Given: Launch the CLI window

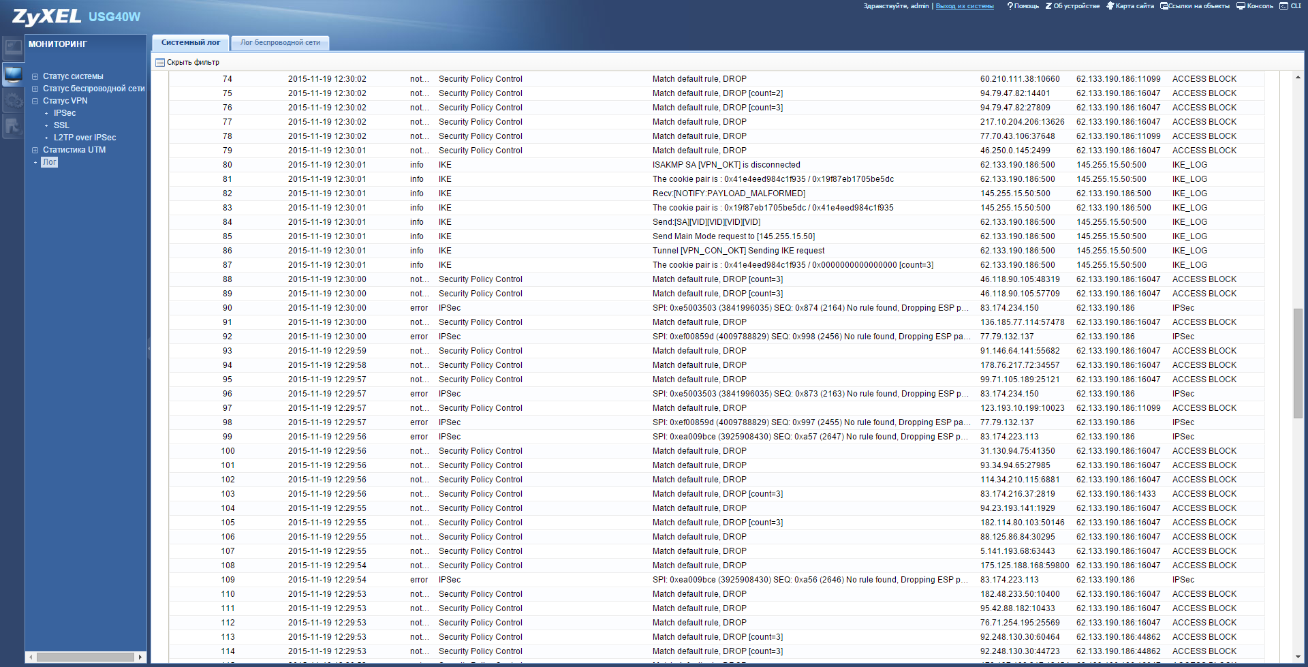Looking at the screenshot, I should coord(1290,6).
